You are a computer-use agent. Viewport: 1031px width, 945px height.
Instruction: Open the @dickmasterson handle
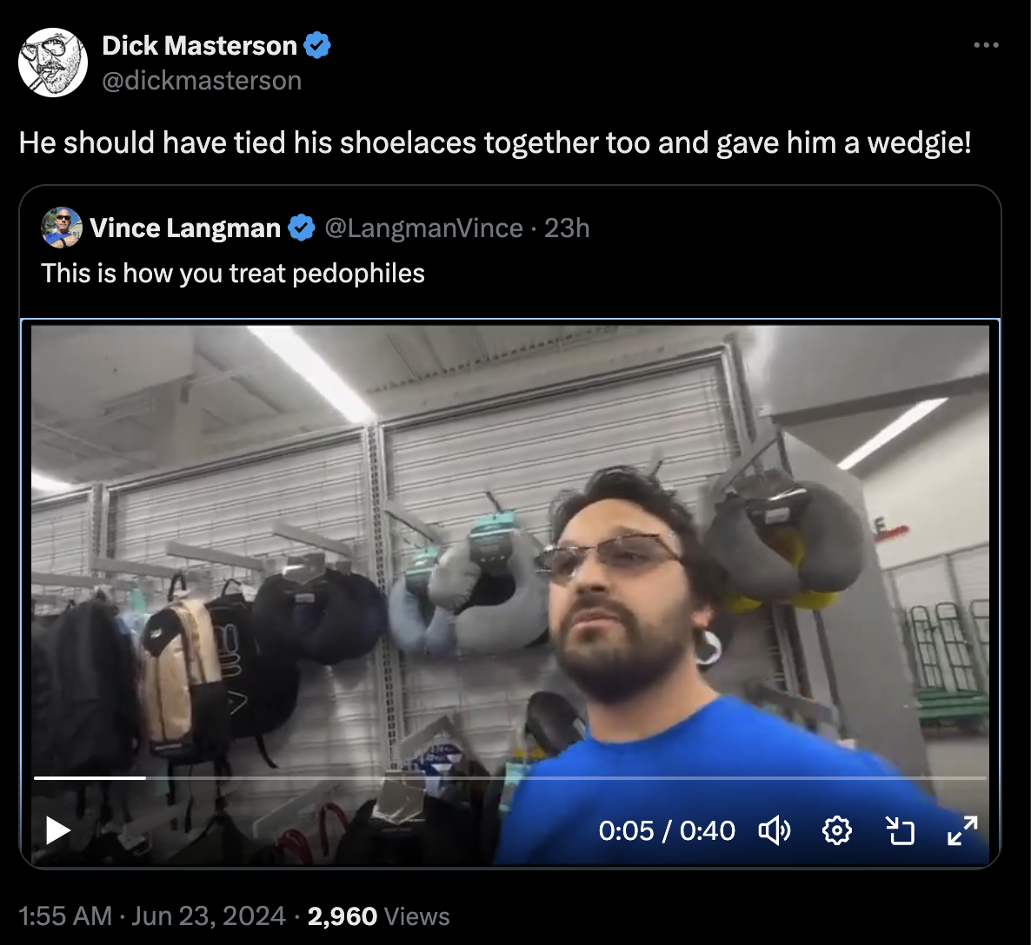202,80
